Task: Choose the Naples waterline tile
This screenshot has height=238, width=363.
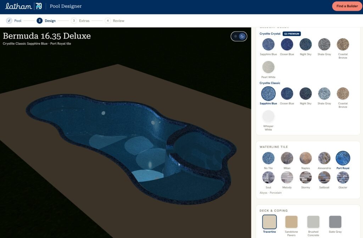Action: (306, 158)
